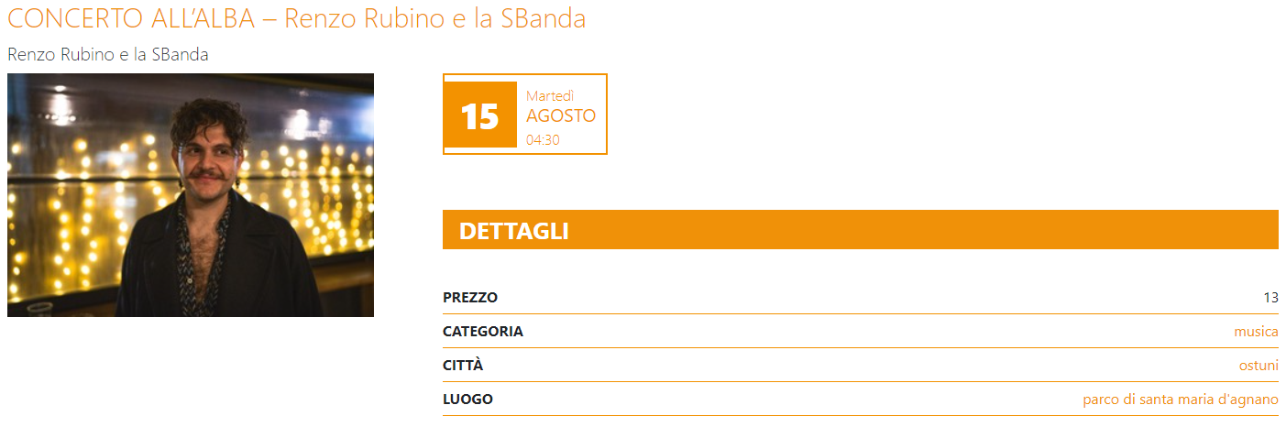This screenshot has height=427, width=1286.
Task: Click the orange date box showing 15
Action: 480,116
